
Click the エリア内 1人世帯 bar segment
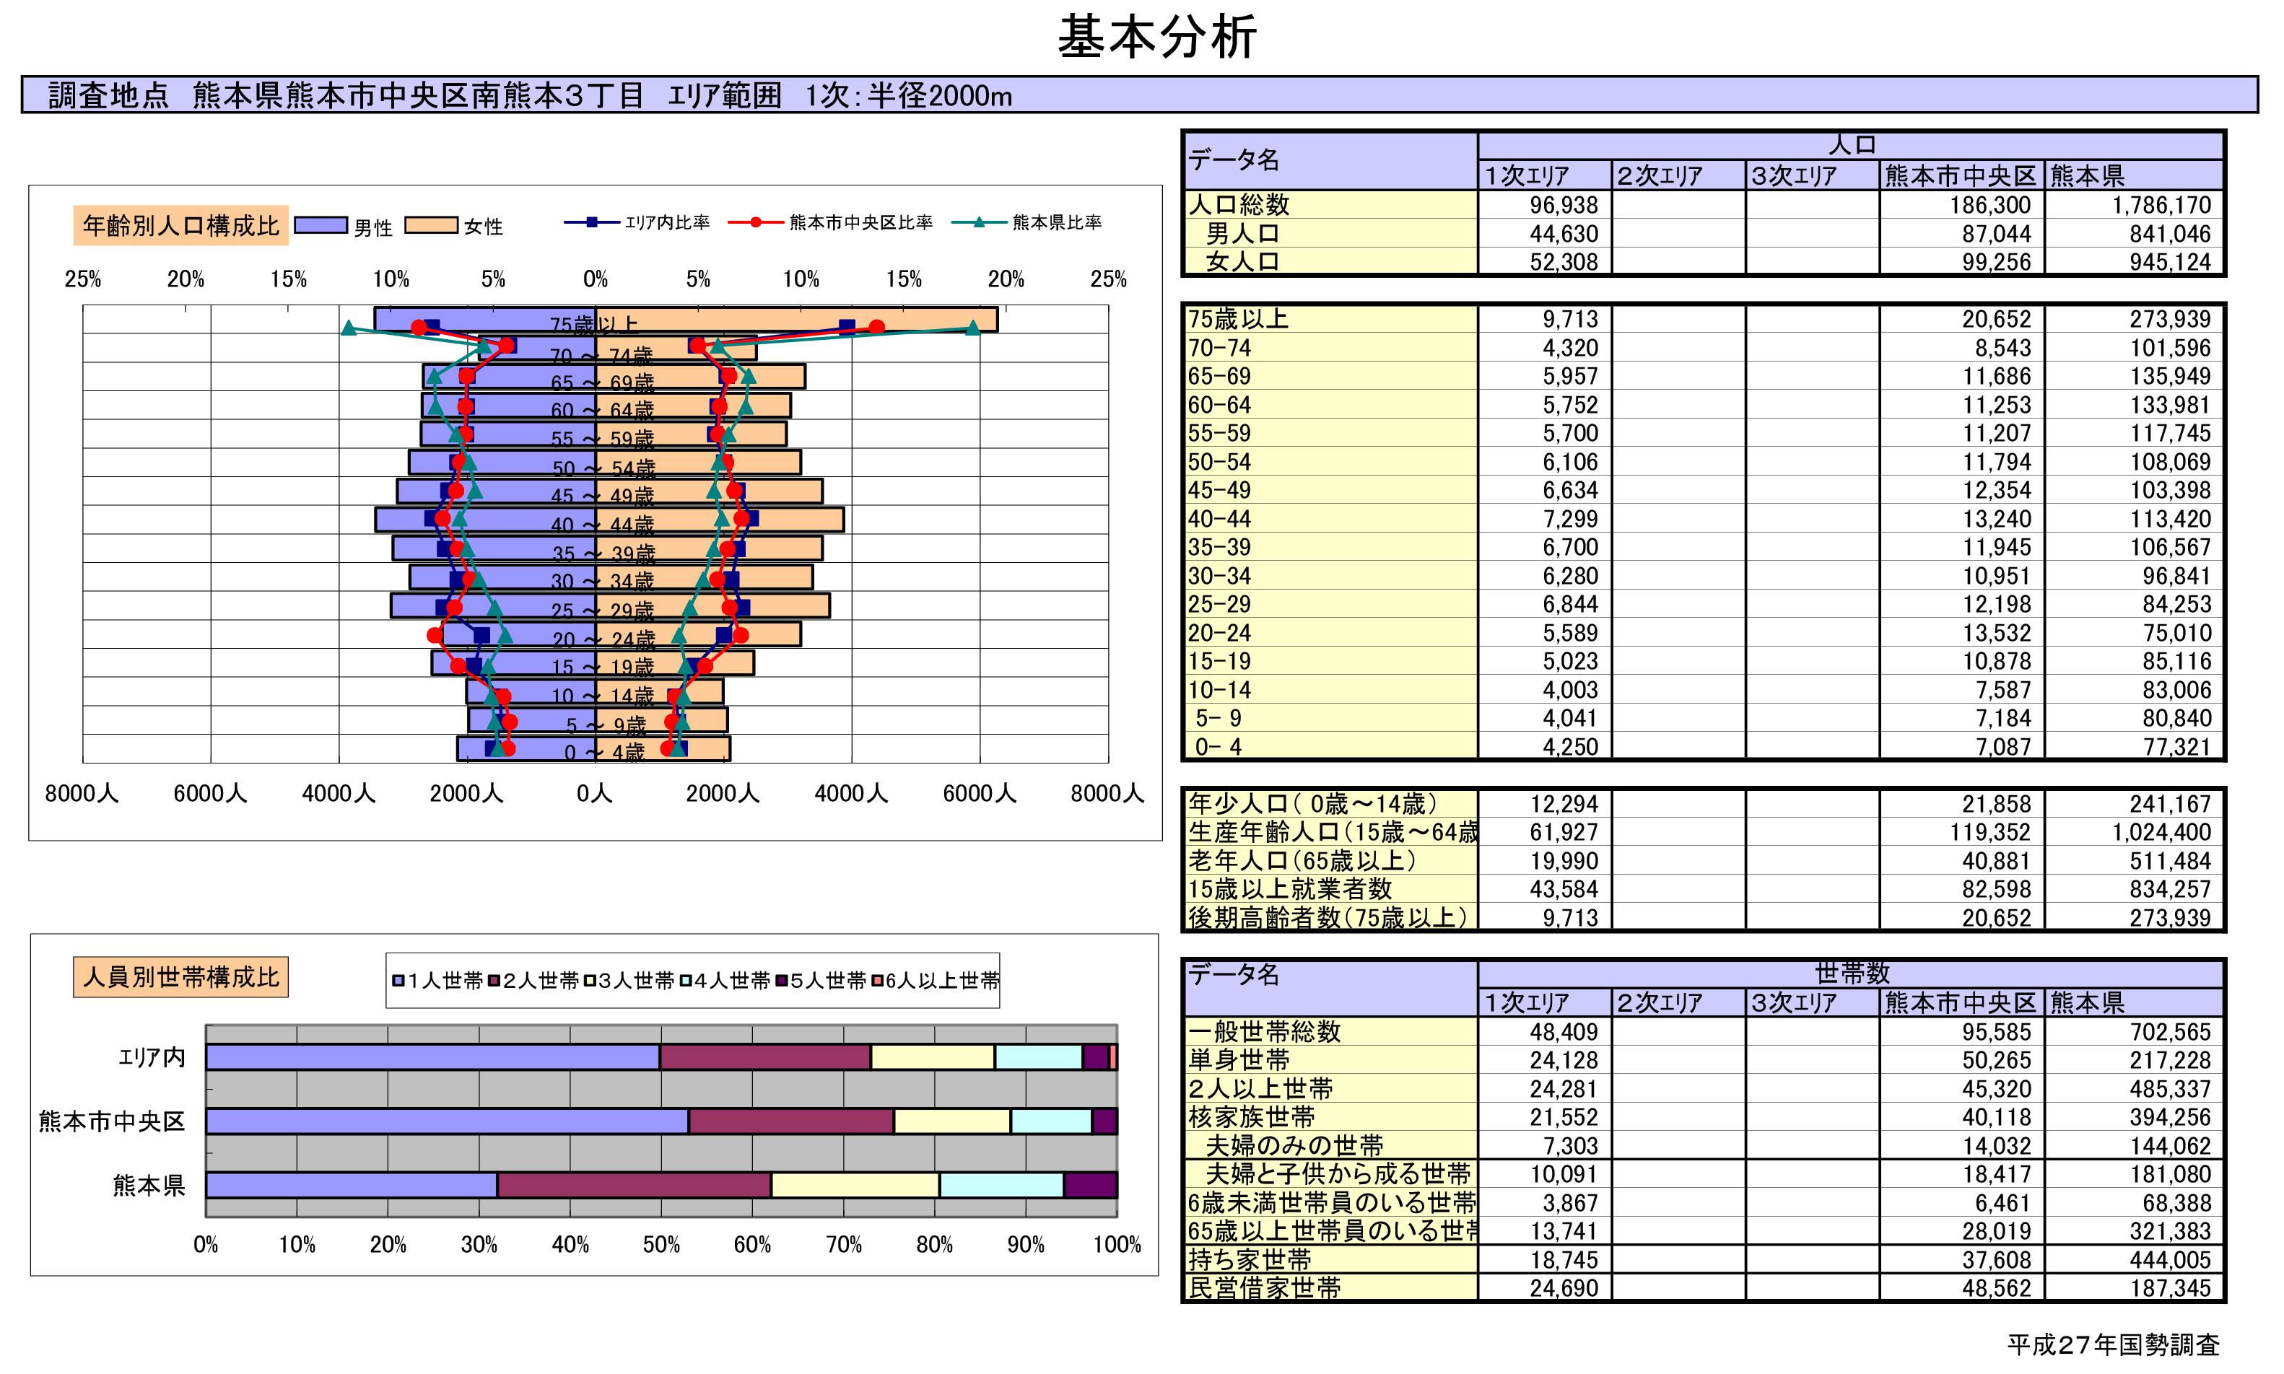(432, 1057)
